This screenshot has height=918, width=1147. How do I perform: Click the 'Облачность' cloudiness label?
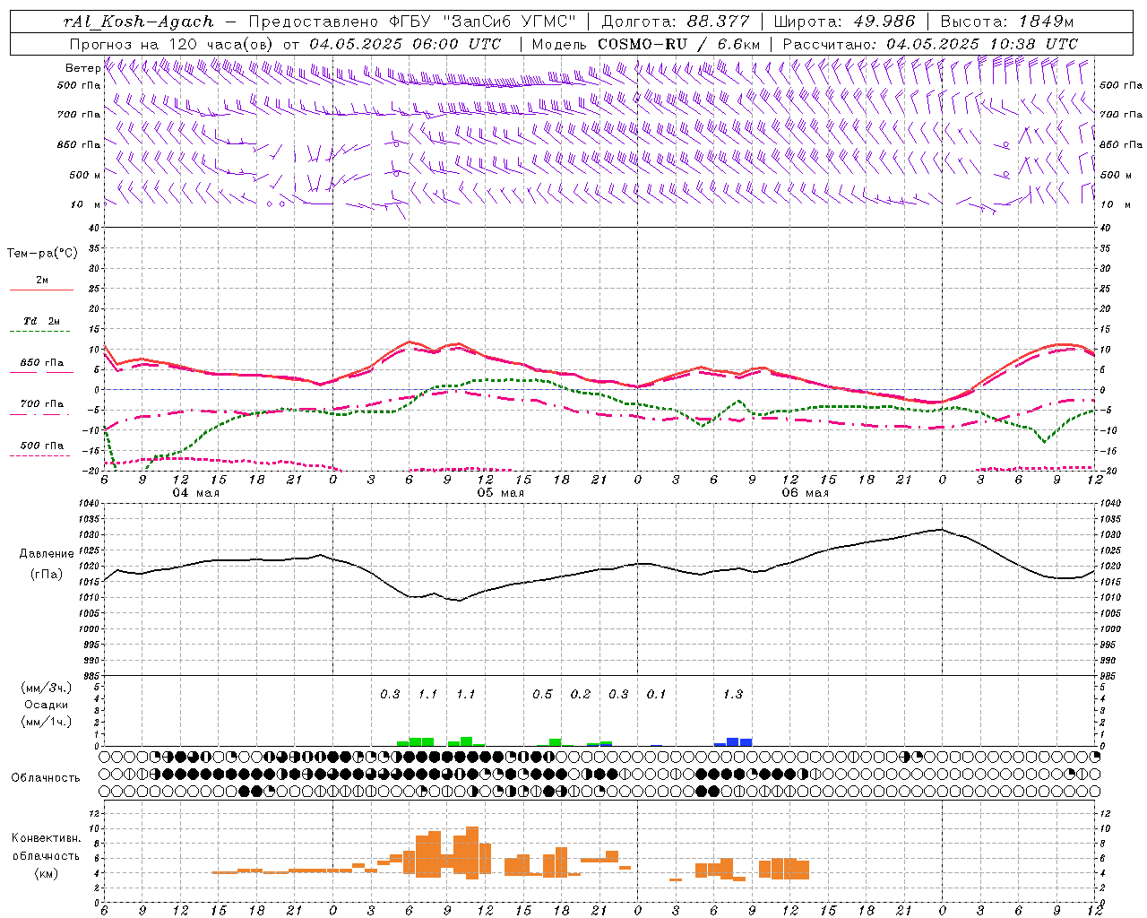(46, 778)
